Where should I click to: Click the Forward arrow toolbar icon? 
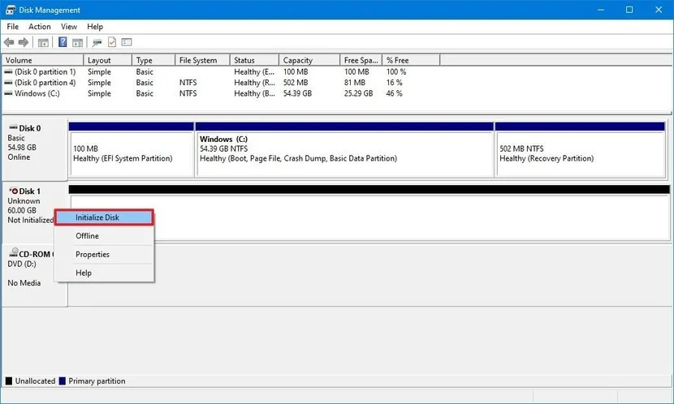(24, 42)
